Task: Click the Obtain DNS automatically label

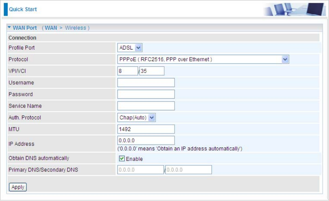Action: click(39, 158)
